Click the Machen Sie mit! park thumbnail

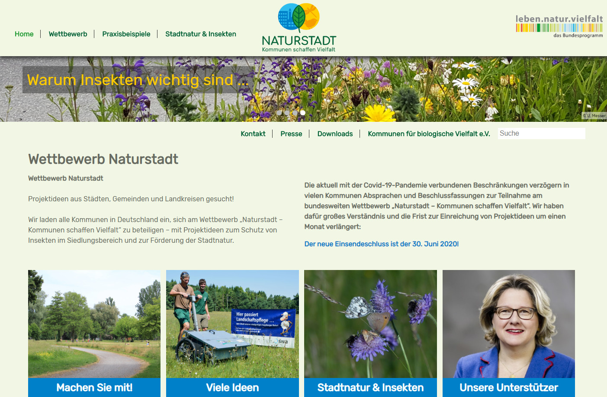click(94, 324)
